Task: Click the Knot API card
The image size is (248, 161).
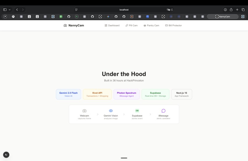Action: coord(97,94)
